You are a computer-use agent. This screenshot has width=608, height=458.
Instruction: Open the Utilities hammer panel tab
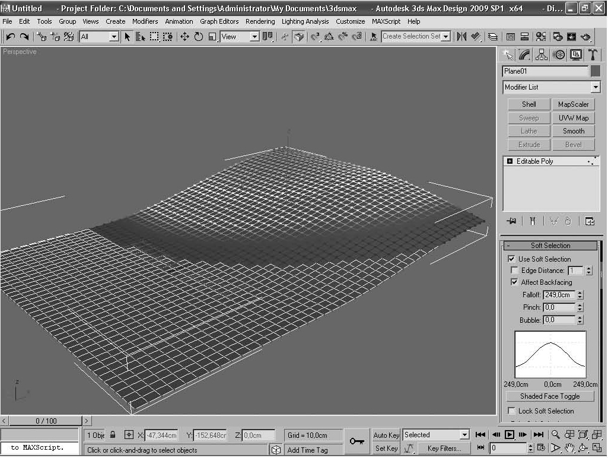coord(593,55)
